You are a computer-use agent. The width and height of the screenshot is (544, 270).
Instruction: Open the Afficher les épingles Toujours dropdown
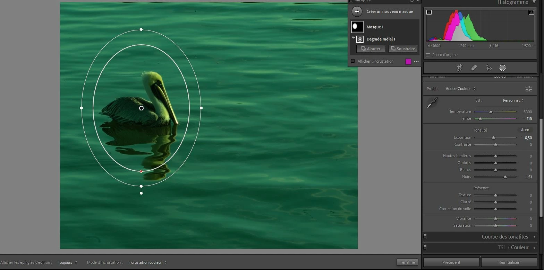(x=67, y=262)
